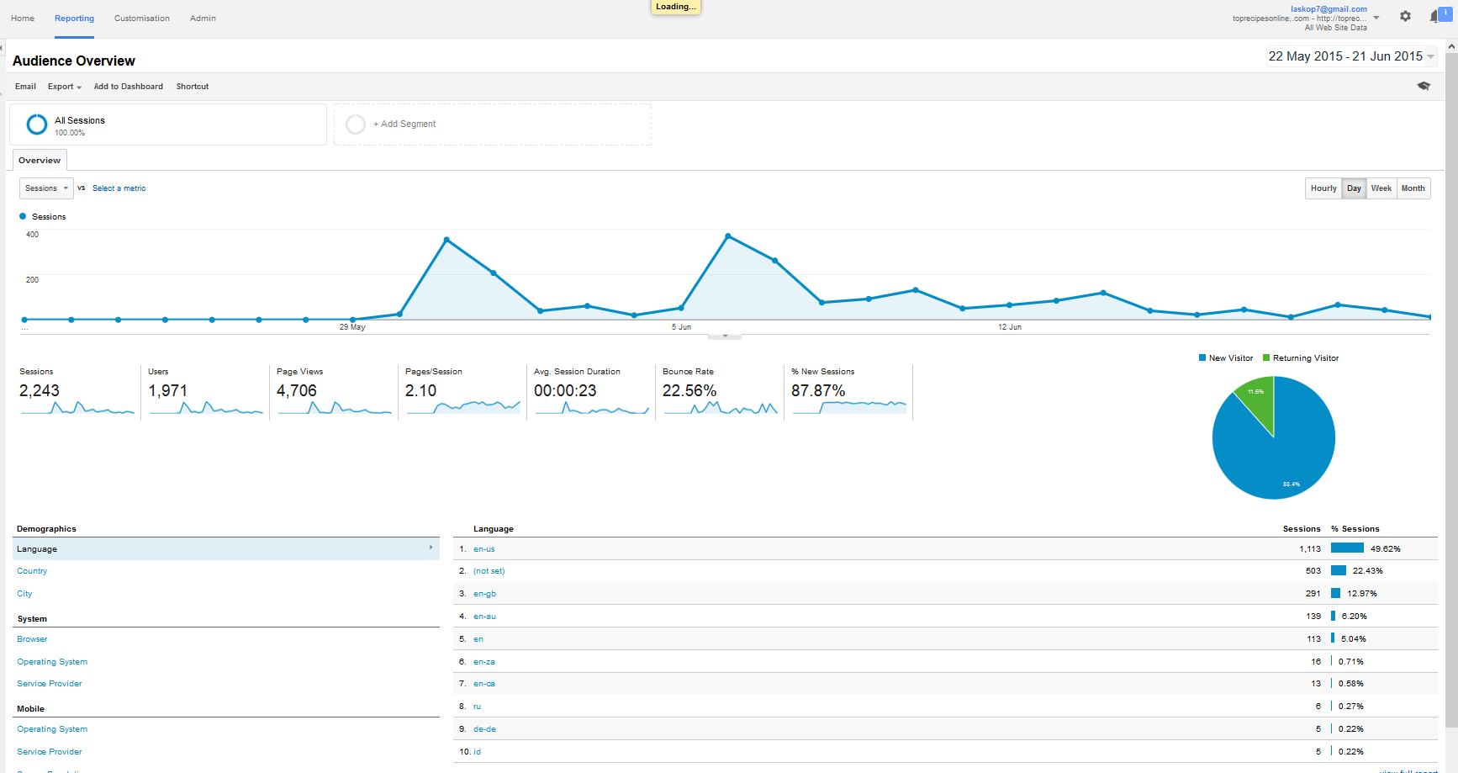Click the highest peak data point after 5 Jun
This screenshot has height=773, width=1458.
(728, 236)
